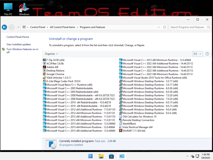Viewport: 213px width, 160px height.
Task: Click the IObit Unlocker padlock icon
Action: point(44,77)
